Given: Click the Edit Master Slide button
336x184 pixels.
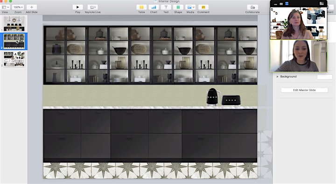Looking at the screenshot, I should coord(304,90).
